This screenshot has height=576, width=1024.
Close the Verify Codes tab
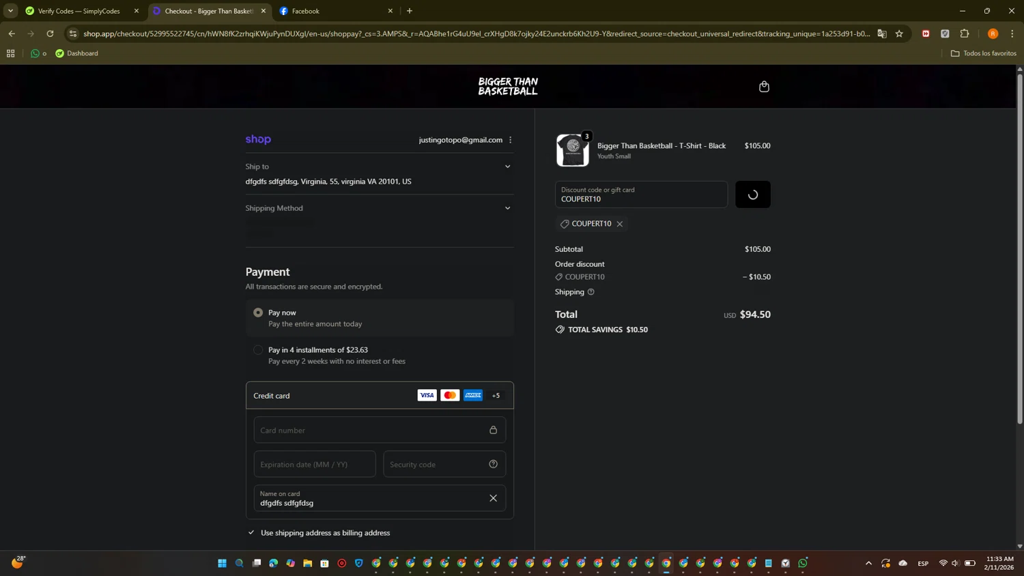(137, 11)
